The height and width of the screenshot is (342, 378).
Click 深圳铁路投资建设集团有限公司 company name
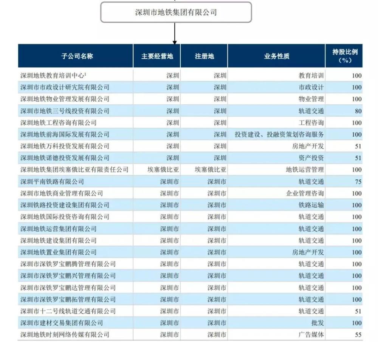[x=65, y=205]
